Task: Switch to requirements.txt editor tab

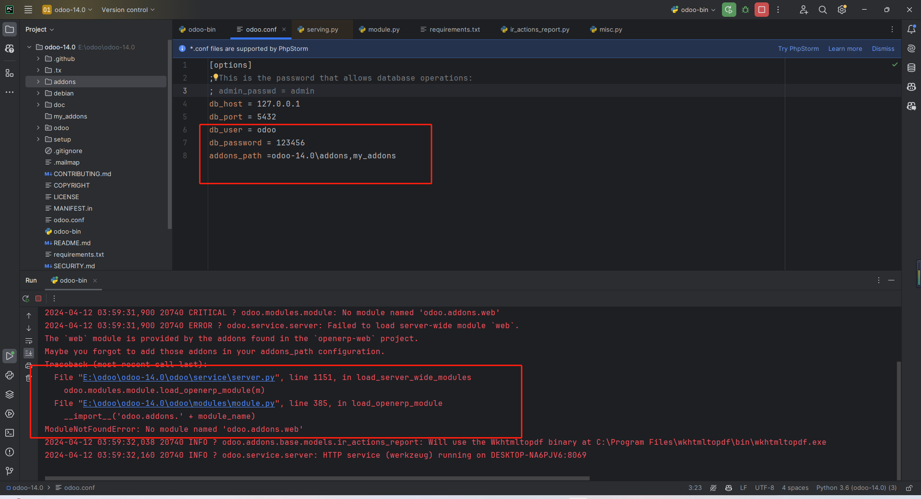Action: [450, 29]
